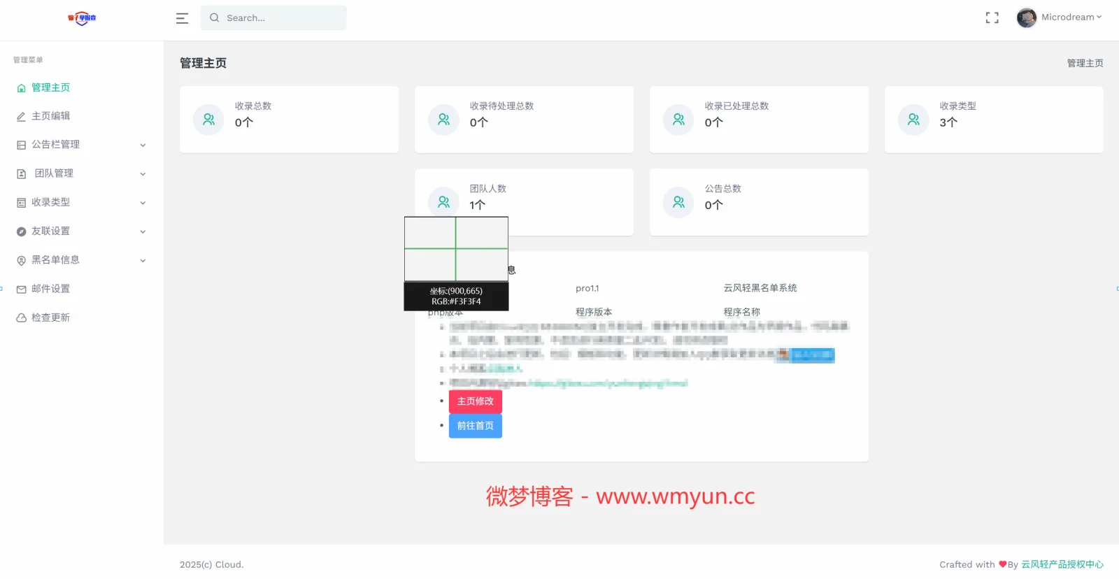Click the pencil icon beside 主页编辑
1119x579 pixels.
[x=21, y=117]
